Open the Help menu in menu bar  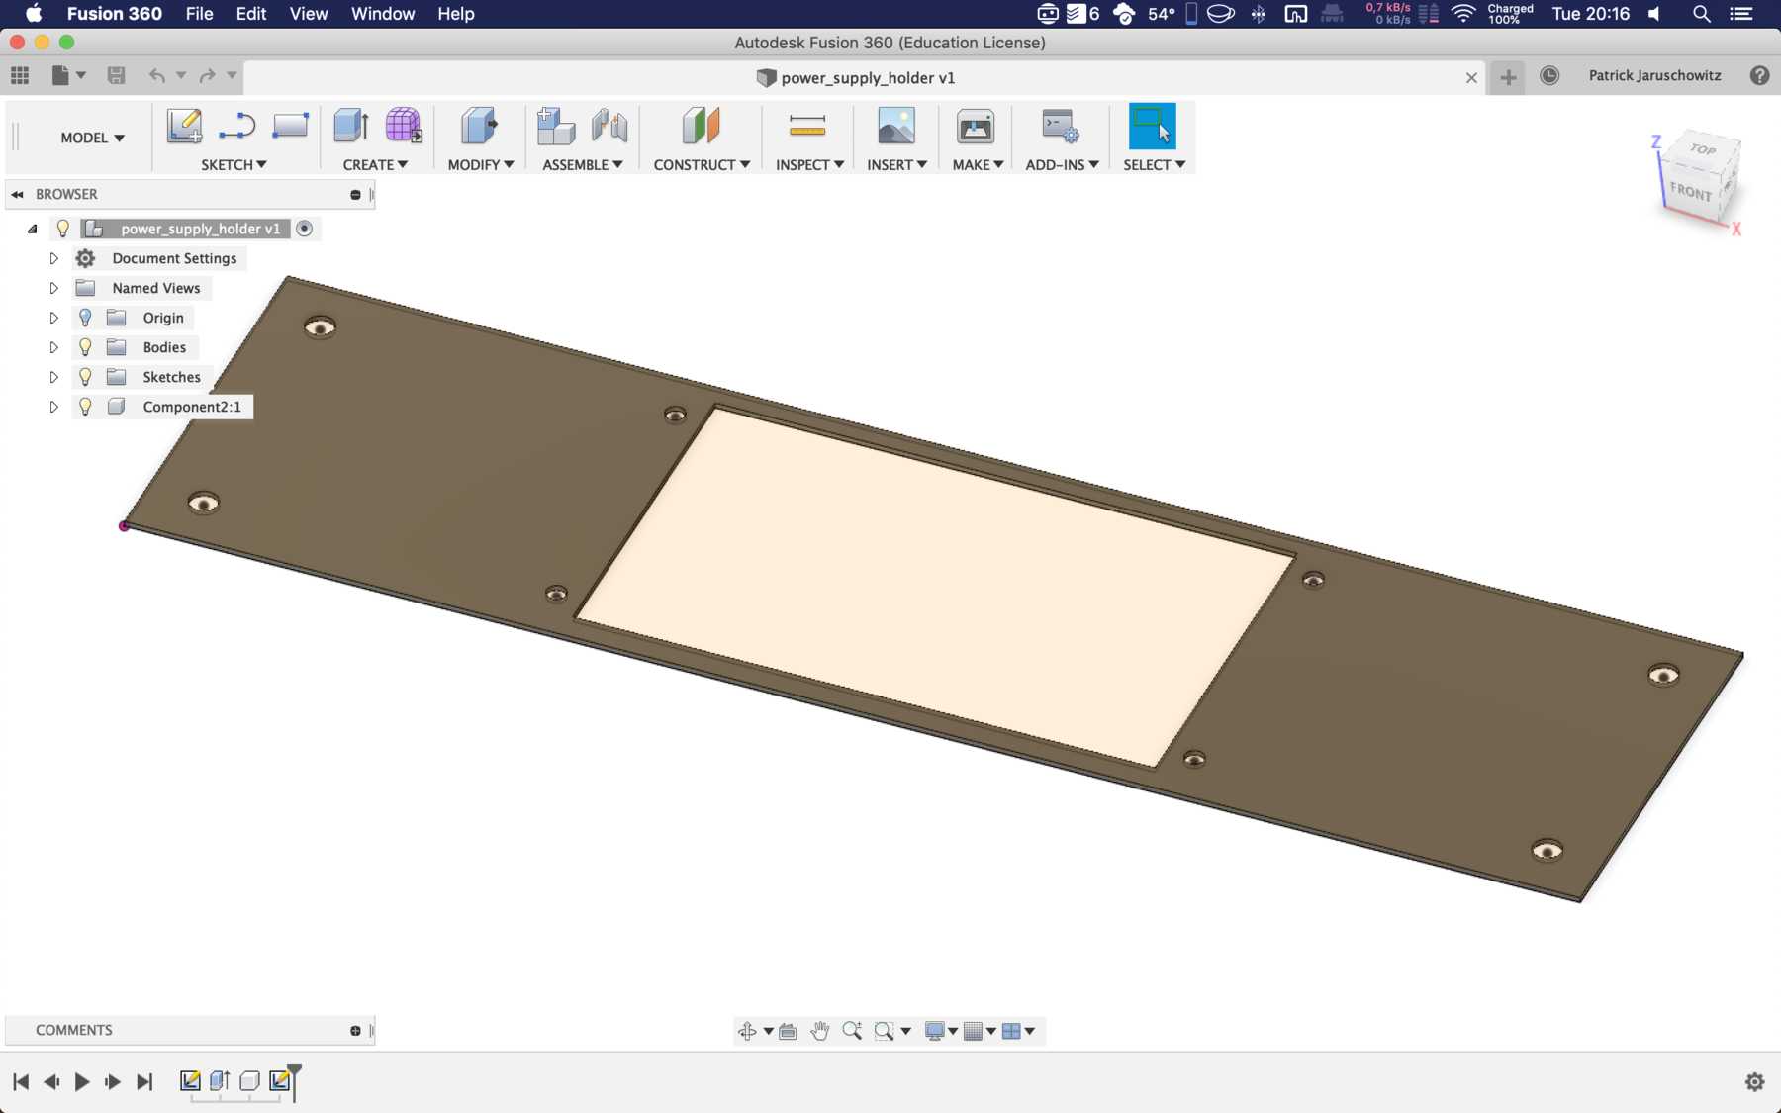[456, 14]
